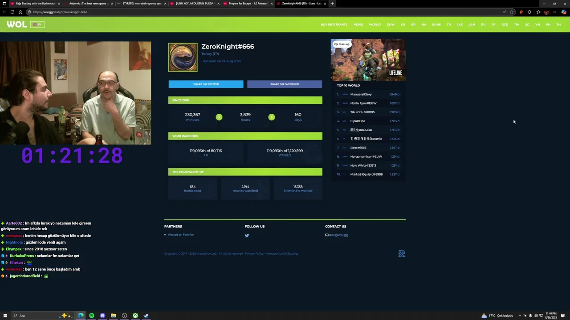Select the KR region in navbar
The height and width of the screenshot is (320, 570).
(403, 24)
